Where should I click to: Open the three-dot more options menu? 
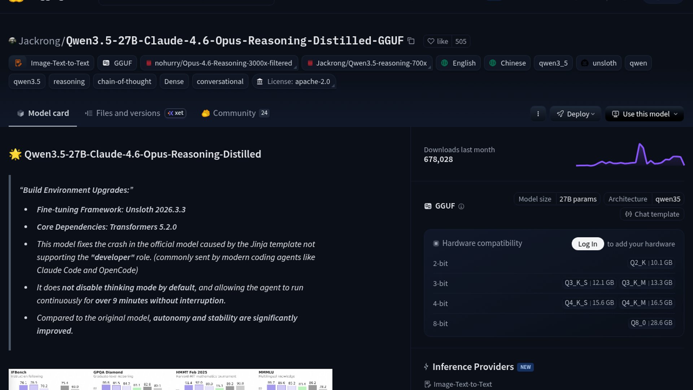point(538,114)
